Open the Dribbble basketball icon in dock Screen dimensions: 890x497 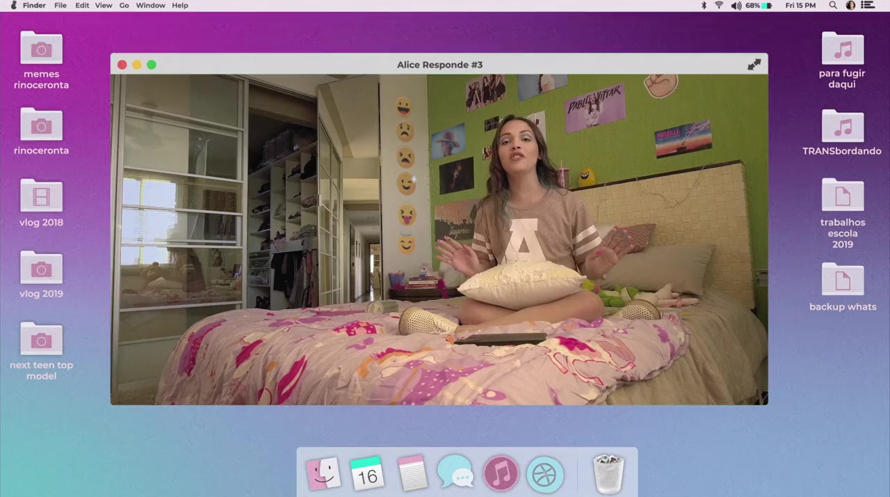(x=544, y=474)
